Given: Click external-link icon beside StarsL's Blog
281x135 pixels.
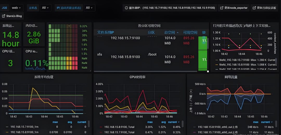Looking at the screenshot, I should 3,16.
